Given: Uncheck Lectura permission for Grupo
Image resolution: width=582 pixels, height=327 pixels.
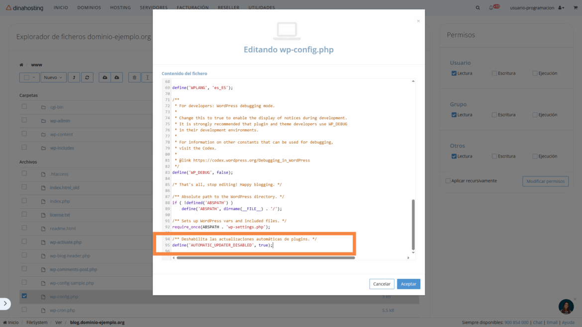Looking at the screenshot, I should click(454, 115).
